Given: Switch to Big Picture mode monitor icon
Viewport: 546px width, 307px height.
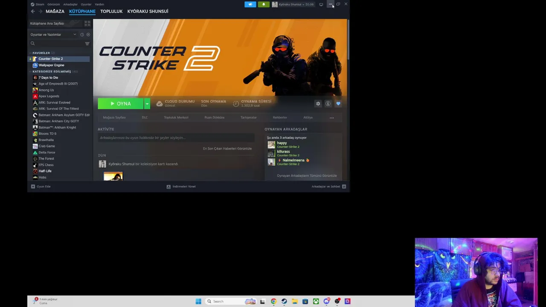Looking at the screenshot, I should (x=321, y=4).
